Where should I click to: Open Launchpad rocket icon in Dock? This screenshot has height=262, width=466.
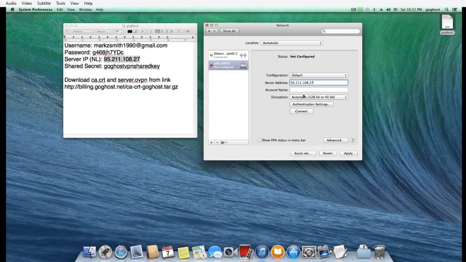(x=105, y=252)
